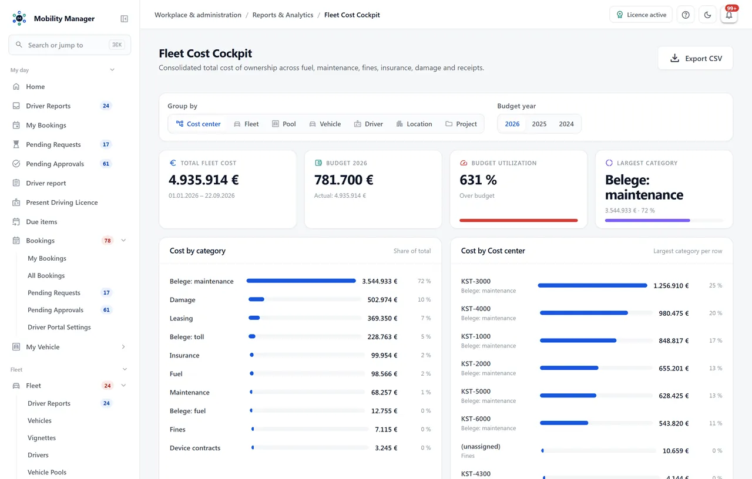Click the red Budget utilization progress bar

pyautogui.click(x=519, y=220)
